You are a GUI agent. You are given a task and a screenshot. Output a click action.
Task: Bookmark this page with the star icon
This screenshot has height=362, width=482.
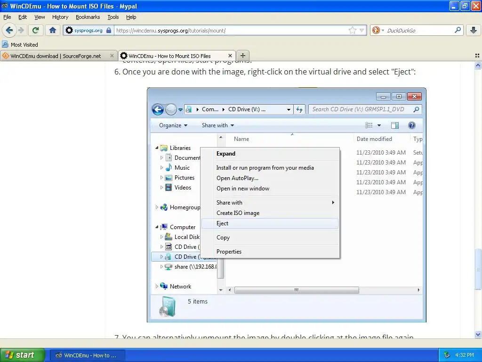[352, 30]
